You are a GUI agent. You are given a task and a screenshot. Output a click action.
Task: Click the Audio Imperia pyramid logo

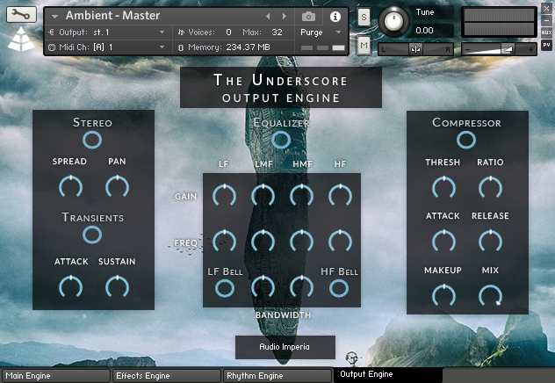point(21,39)
